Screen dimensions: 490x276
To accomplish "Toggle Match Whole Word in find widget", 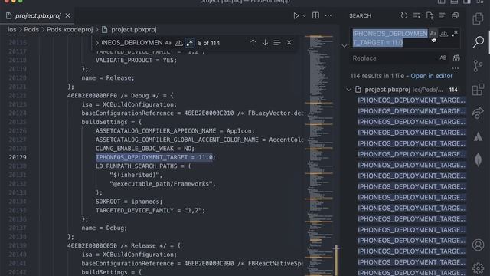I will point(178,43).
